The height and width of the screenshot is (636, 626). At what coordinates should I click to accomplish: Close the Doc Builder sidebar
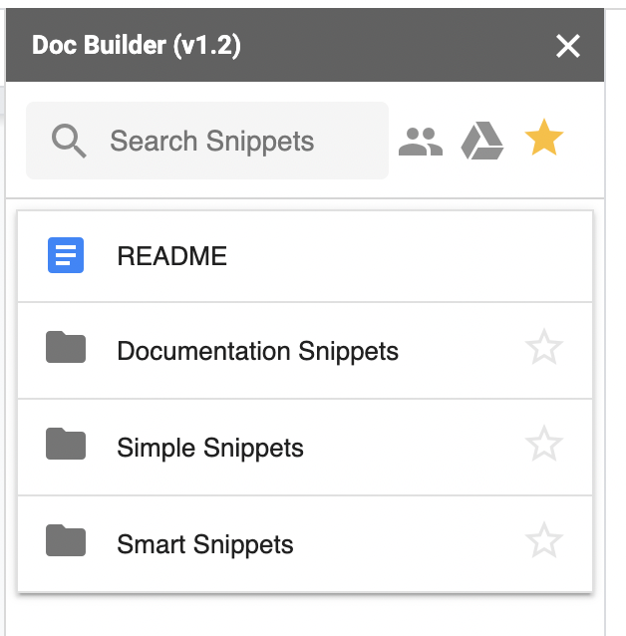coord(568,46)
